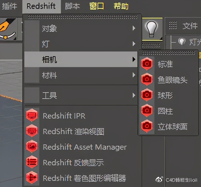Click the Redshift 反馈显示 icon
The height and width of the screenshot is (187, 201).
(32, 162)
